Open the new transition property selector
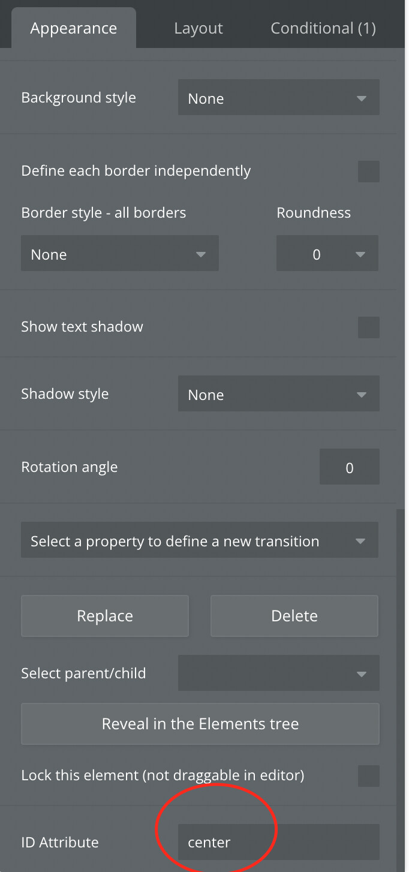The height and width of the screenshot is (872, 409). pyautogui.click(x=200, y=540)
